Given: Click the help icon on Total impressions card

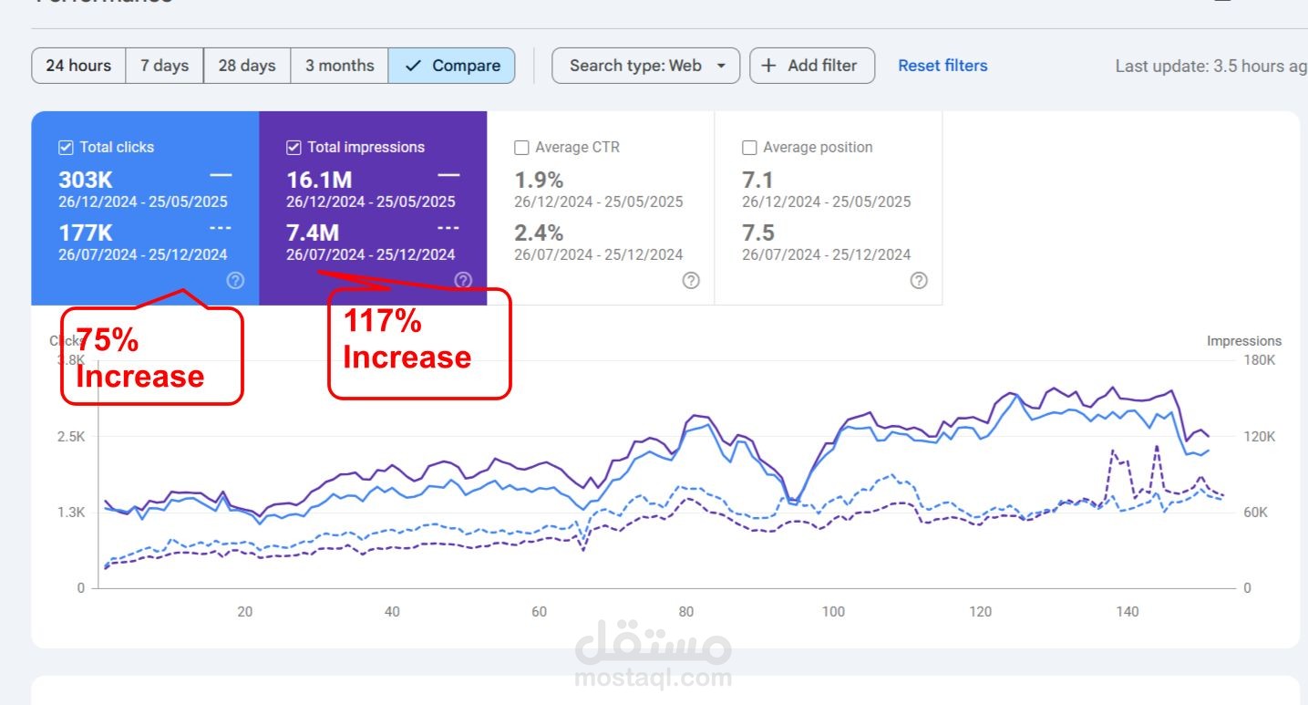Looking at the screenshot, I should 462,281.
